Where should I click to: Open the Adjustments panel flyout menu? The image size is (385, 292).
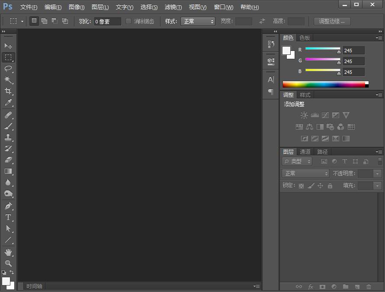pyautogui.click(x=379, y=95)
